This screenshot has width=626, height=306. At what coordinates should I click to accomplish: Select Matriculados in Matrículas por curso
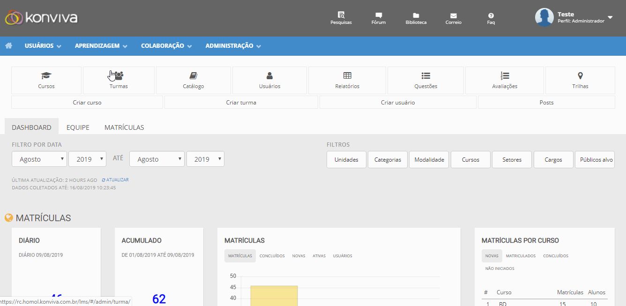[521, 256]
